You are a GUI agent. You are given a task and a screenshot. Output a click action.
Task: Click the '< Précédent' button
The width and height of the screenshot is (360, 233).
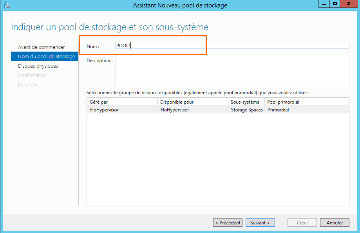tap(228, 223)
